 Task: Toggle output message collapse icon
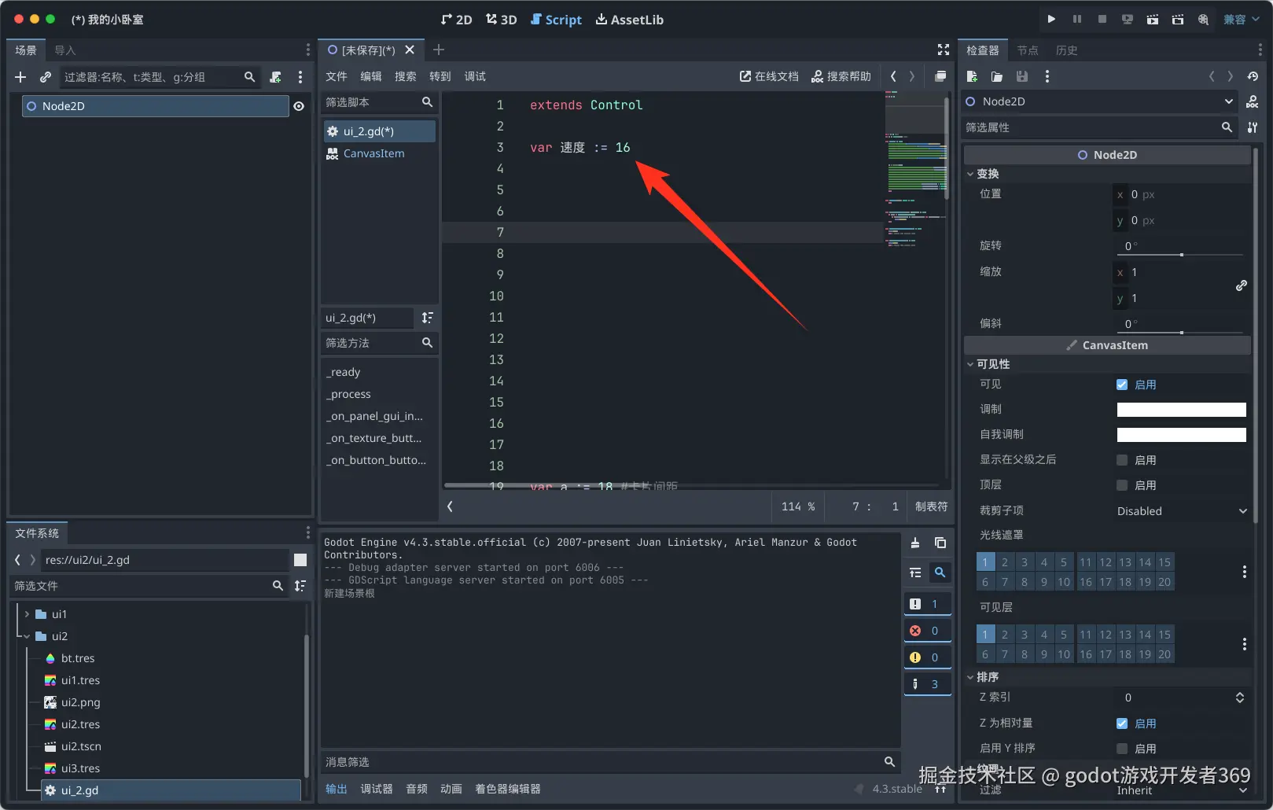(915, 573)
